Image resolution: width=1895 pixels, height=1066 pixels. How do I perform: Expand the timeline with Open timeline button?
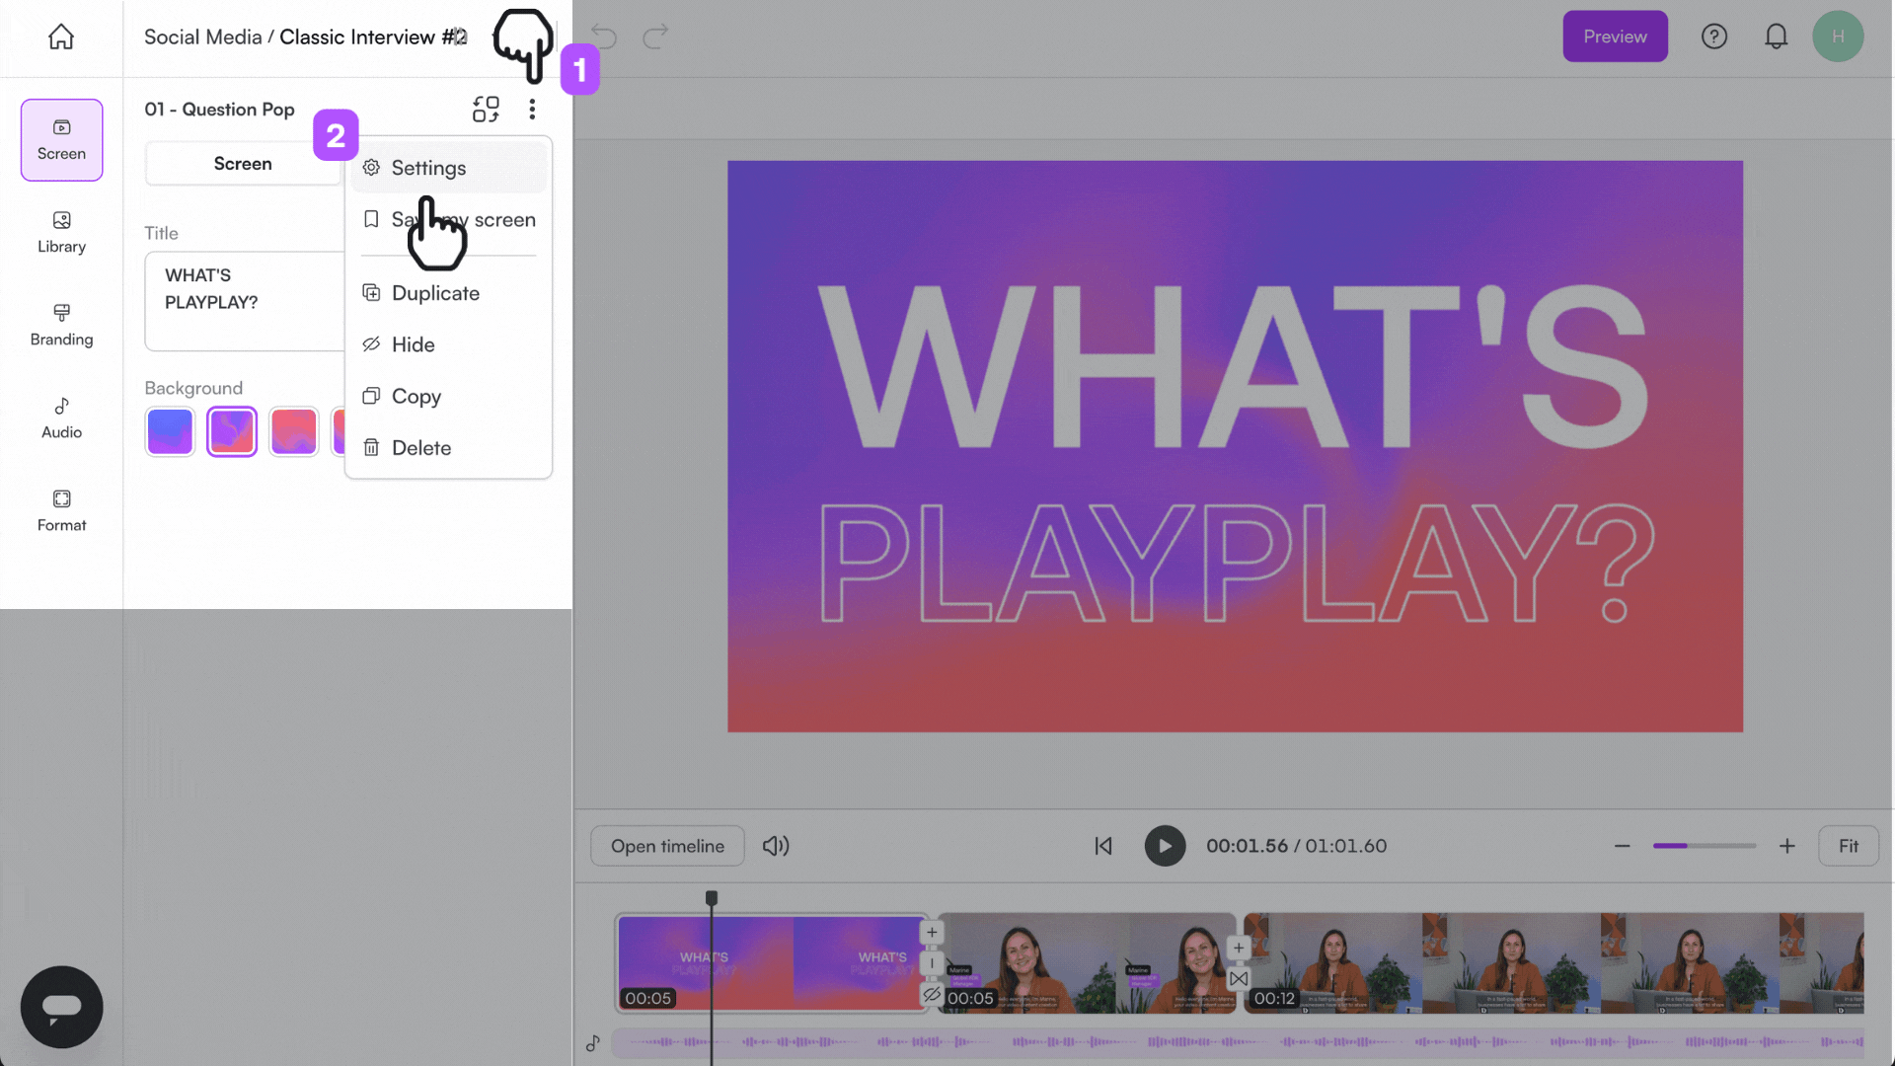(x=667, y=846)
